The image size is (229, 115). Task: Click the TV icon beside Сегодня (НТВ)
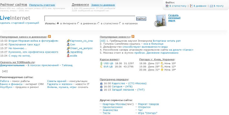(101, 87)
